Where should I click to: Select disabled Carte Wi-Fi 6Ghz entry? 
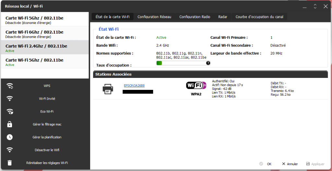[x=45, y=34]
